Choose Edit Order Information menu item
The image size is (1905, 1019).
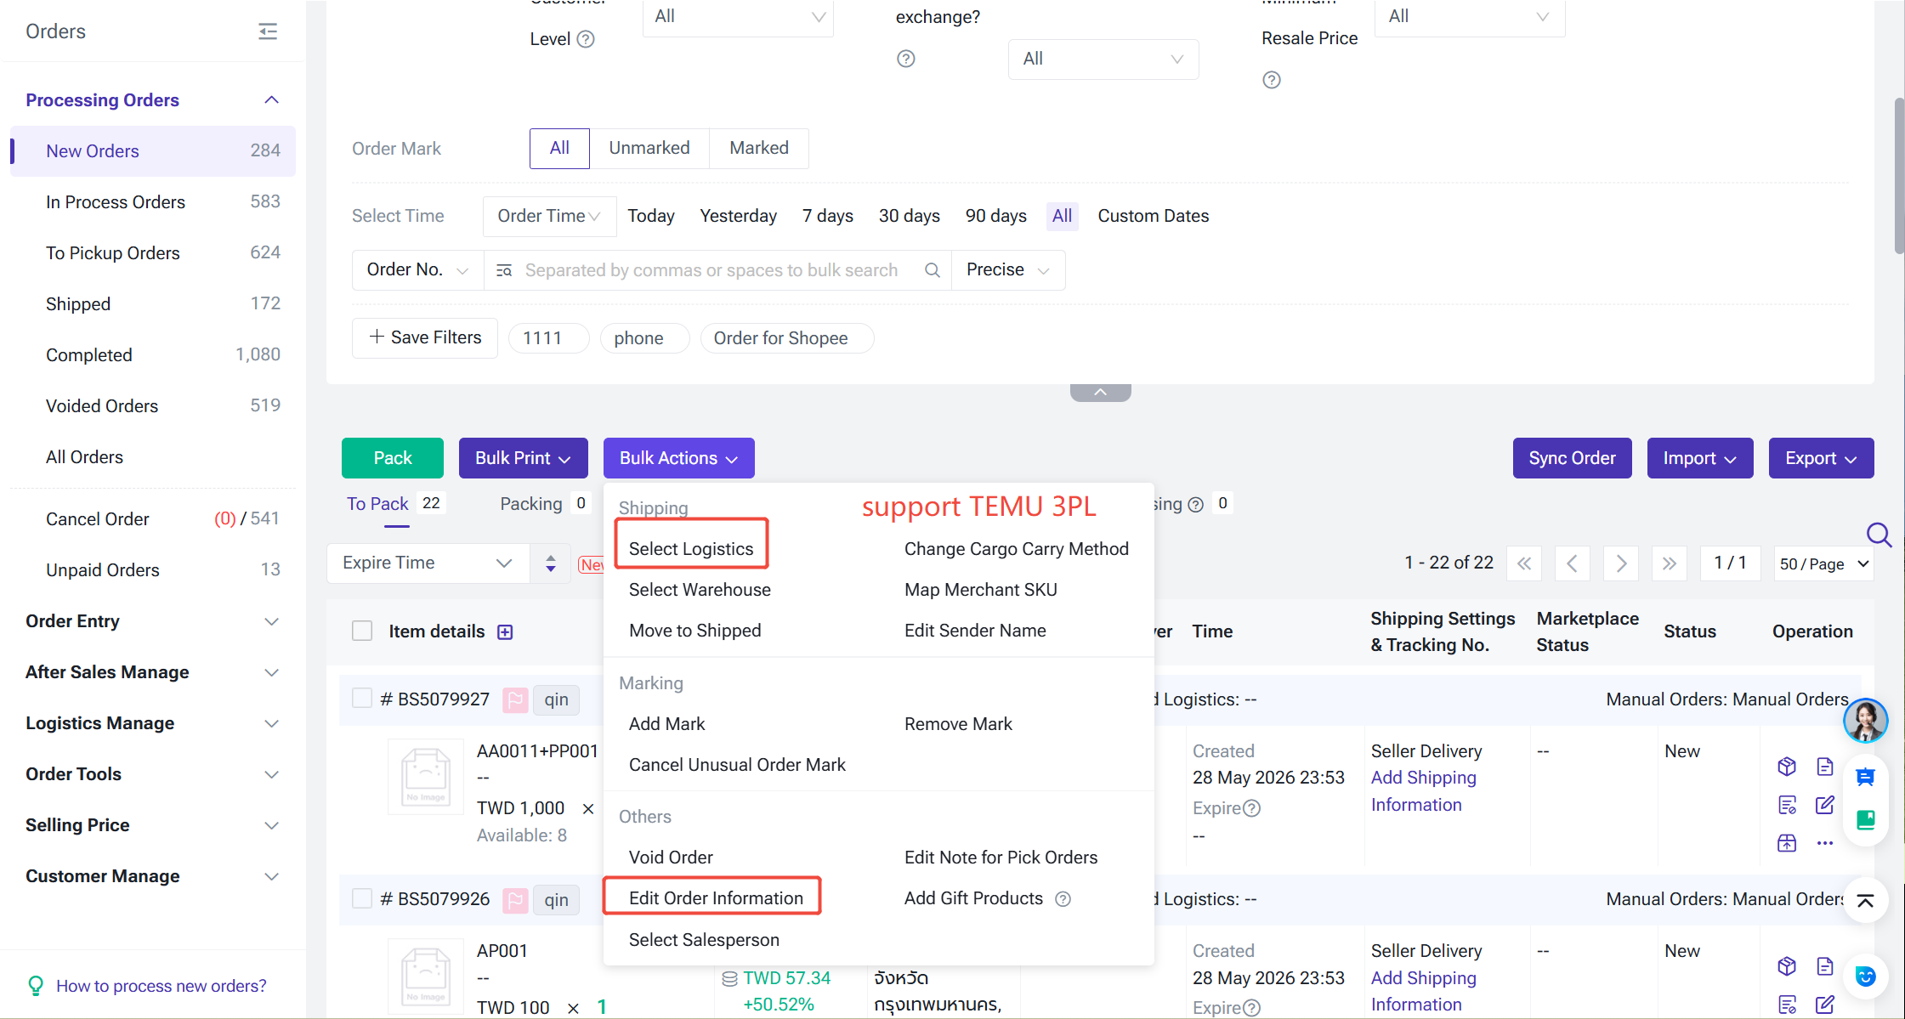point(716,898)
